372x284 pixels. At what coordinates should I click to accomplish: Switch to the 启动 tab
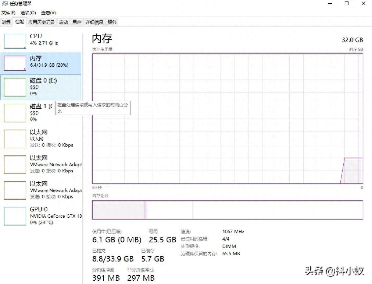pyautogui.click(x=64, y=22)
